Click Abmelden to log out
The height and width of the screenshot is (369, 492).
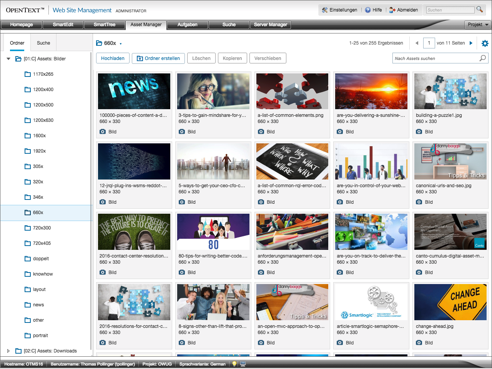[404, 10]
